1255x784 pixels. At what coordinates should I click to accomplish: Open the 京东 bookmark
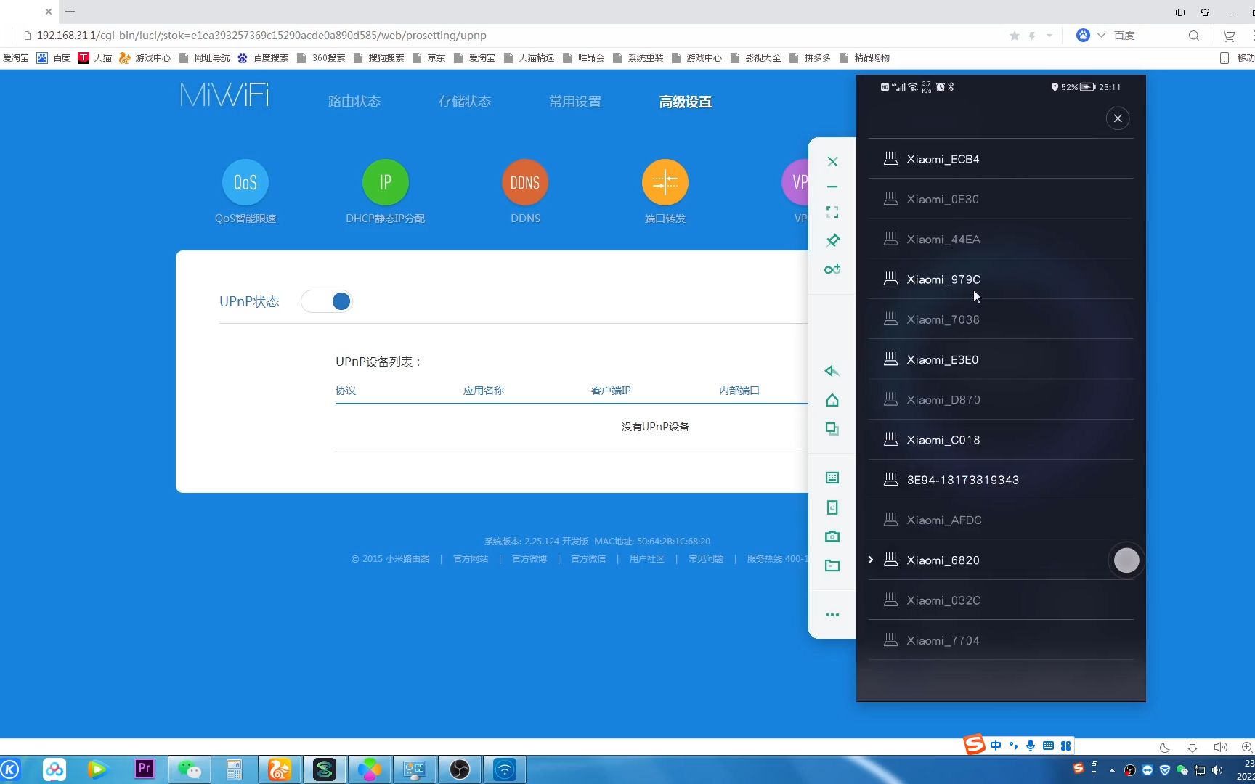pyautogui.click(x=429, y=58)
